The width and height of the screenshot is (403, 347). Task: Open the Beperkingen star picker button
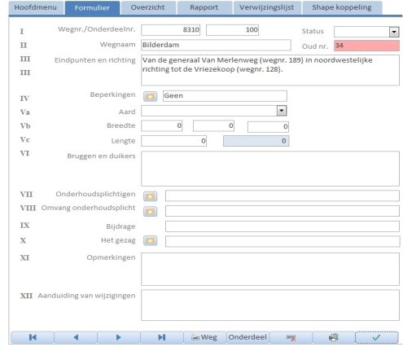tap(151, 96)
